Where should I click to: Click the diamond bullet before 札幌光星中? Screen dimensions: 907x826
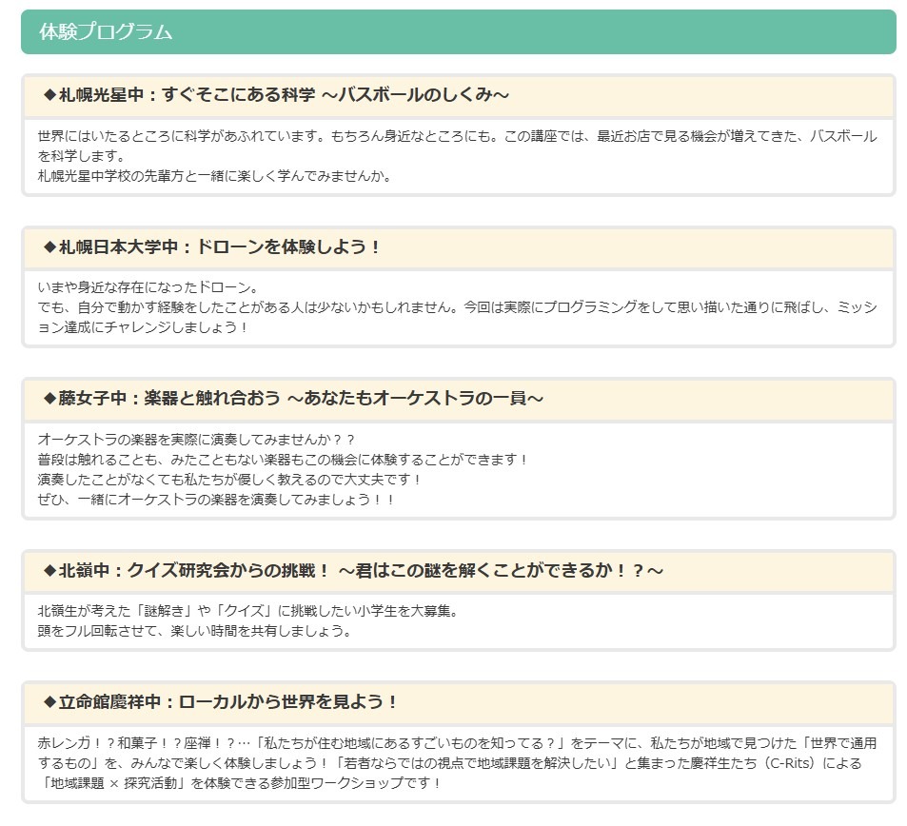point(49,95)
